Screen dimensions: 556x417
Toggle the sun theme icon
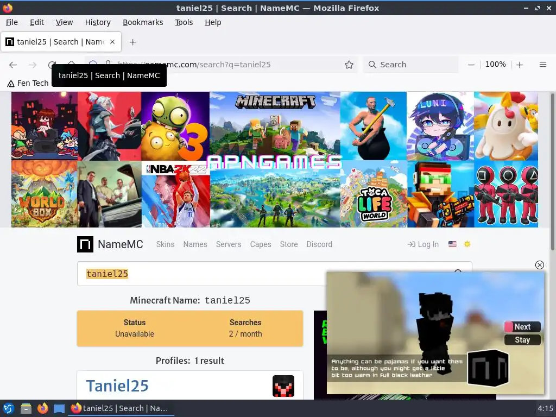467,244
